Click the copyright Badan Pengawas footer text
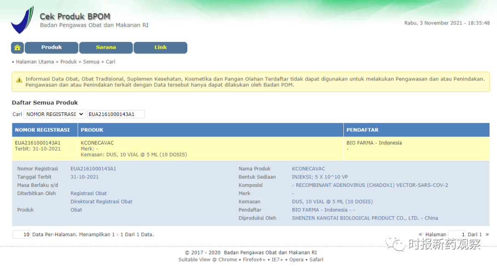Image resolution: width=497 pixels, height=266 pixels. pos(251,253)
